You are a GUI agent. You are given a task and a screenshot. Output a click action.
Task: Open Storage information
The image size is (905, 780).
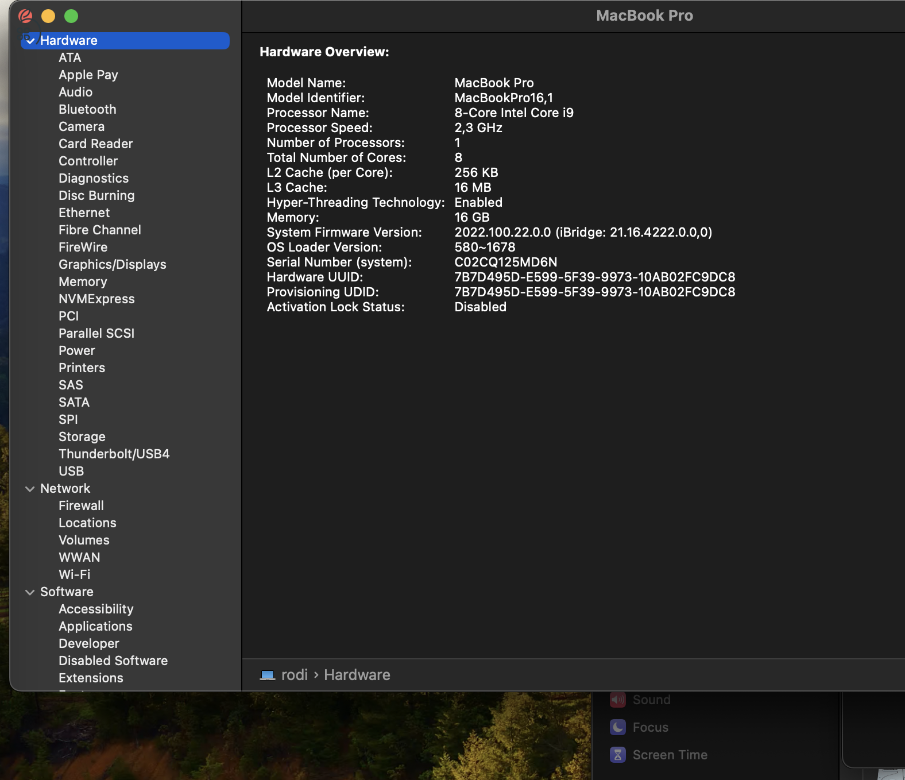click(x=82, y=437)
